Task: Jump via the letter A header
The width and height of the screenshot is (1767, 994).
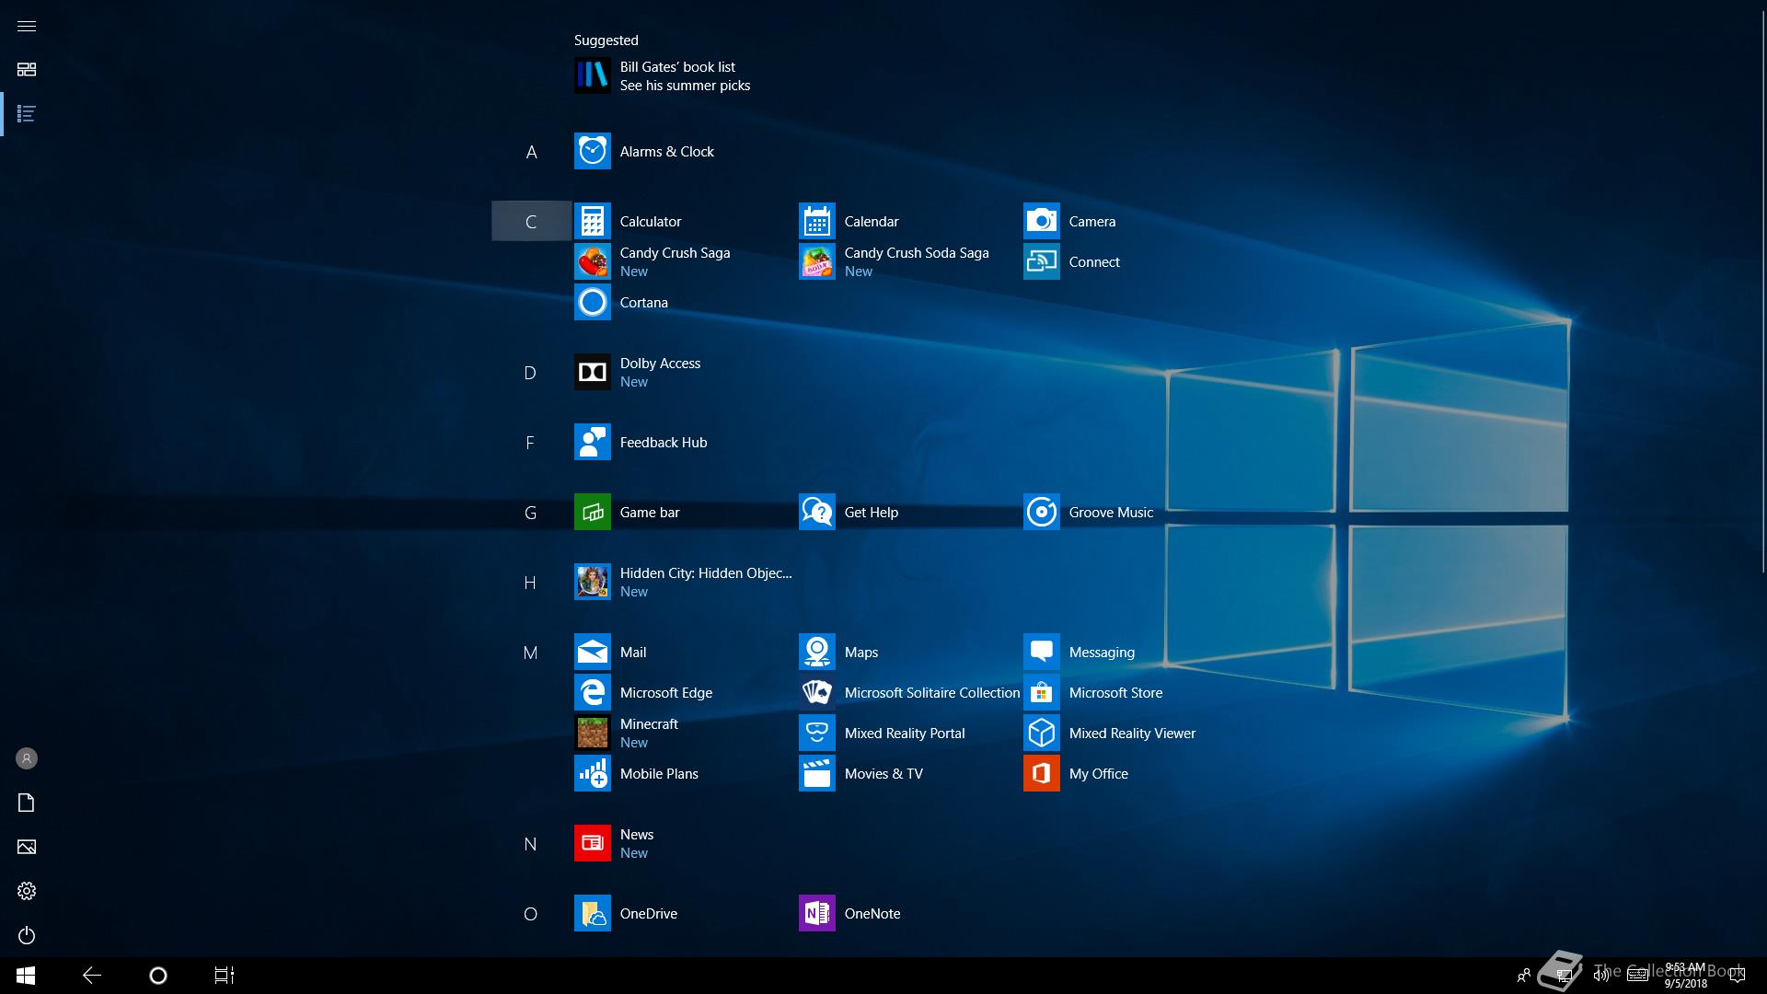Action: pyautogui.click(x=531, y=152)
